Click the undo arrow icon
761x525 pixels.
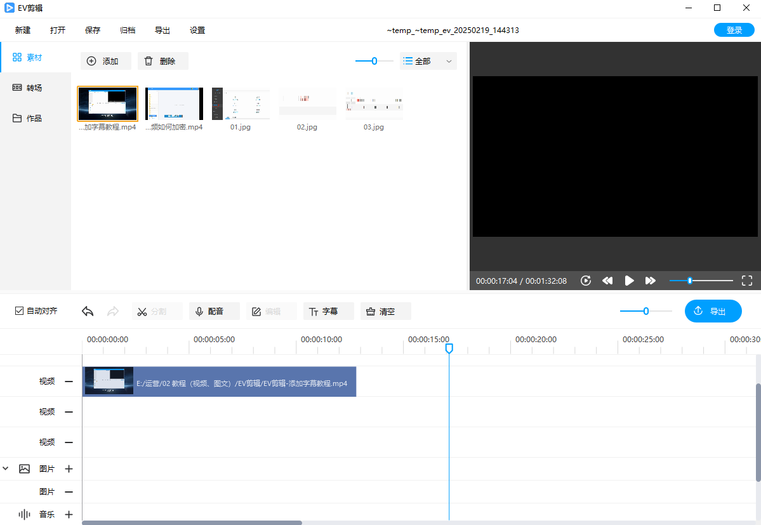[88, 311]
